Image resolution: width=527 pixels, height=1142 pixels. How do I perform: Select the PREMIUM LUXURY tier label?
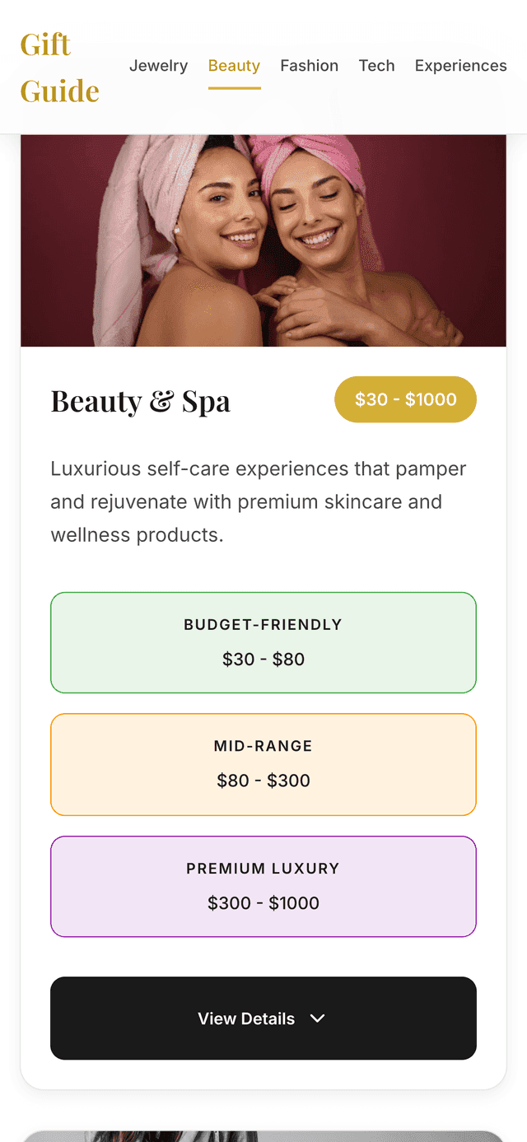tap(263, 869)
